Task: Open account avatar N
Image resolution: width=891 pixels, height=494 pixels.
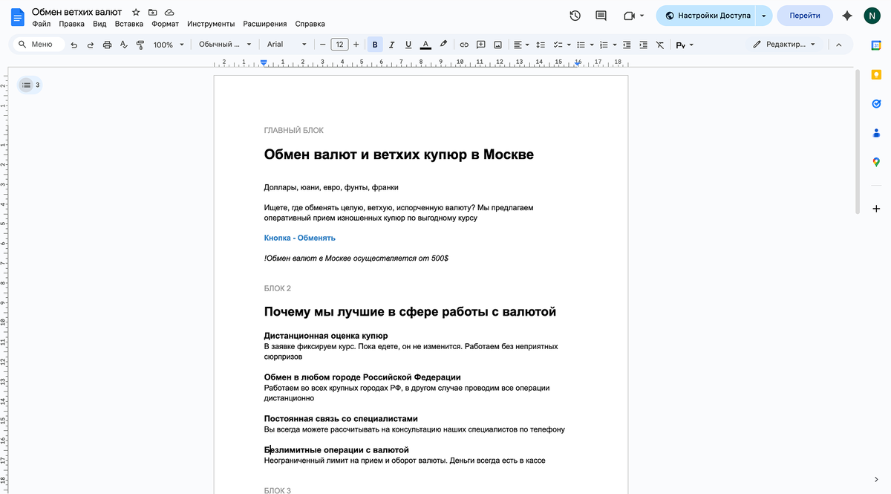Action: pyautogui.click(x=872, y=16)
